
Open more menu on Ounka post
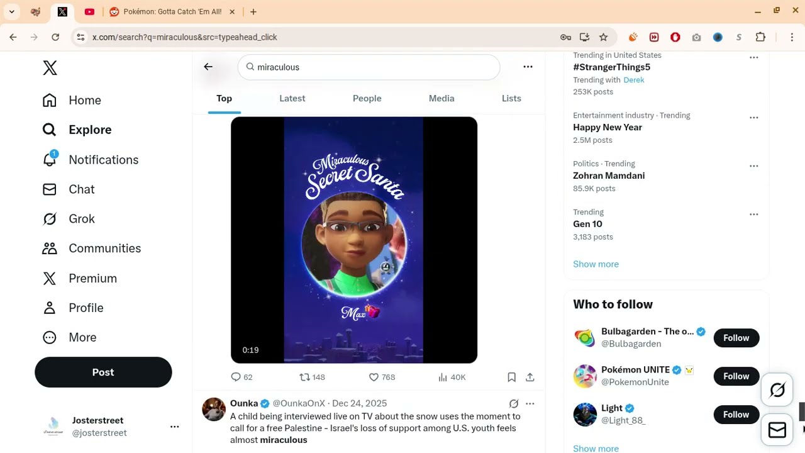coord(530,403)
